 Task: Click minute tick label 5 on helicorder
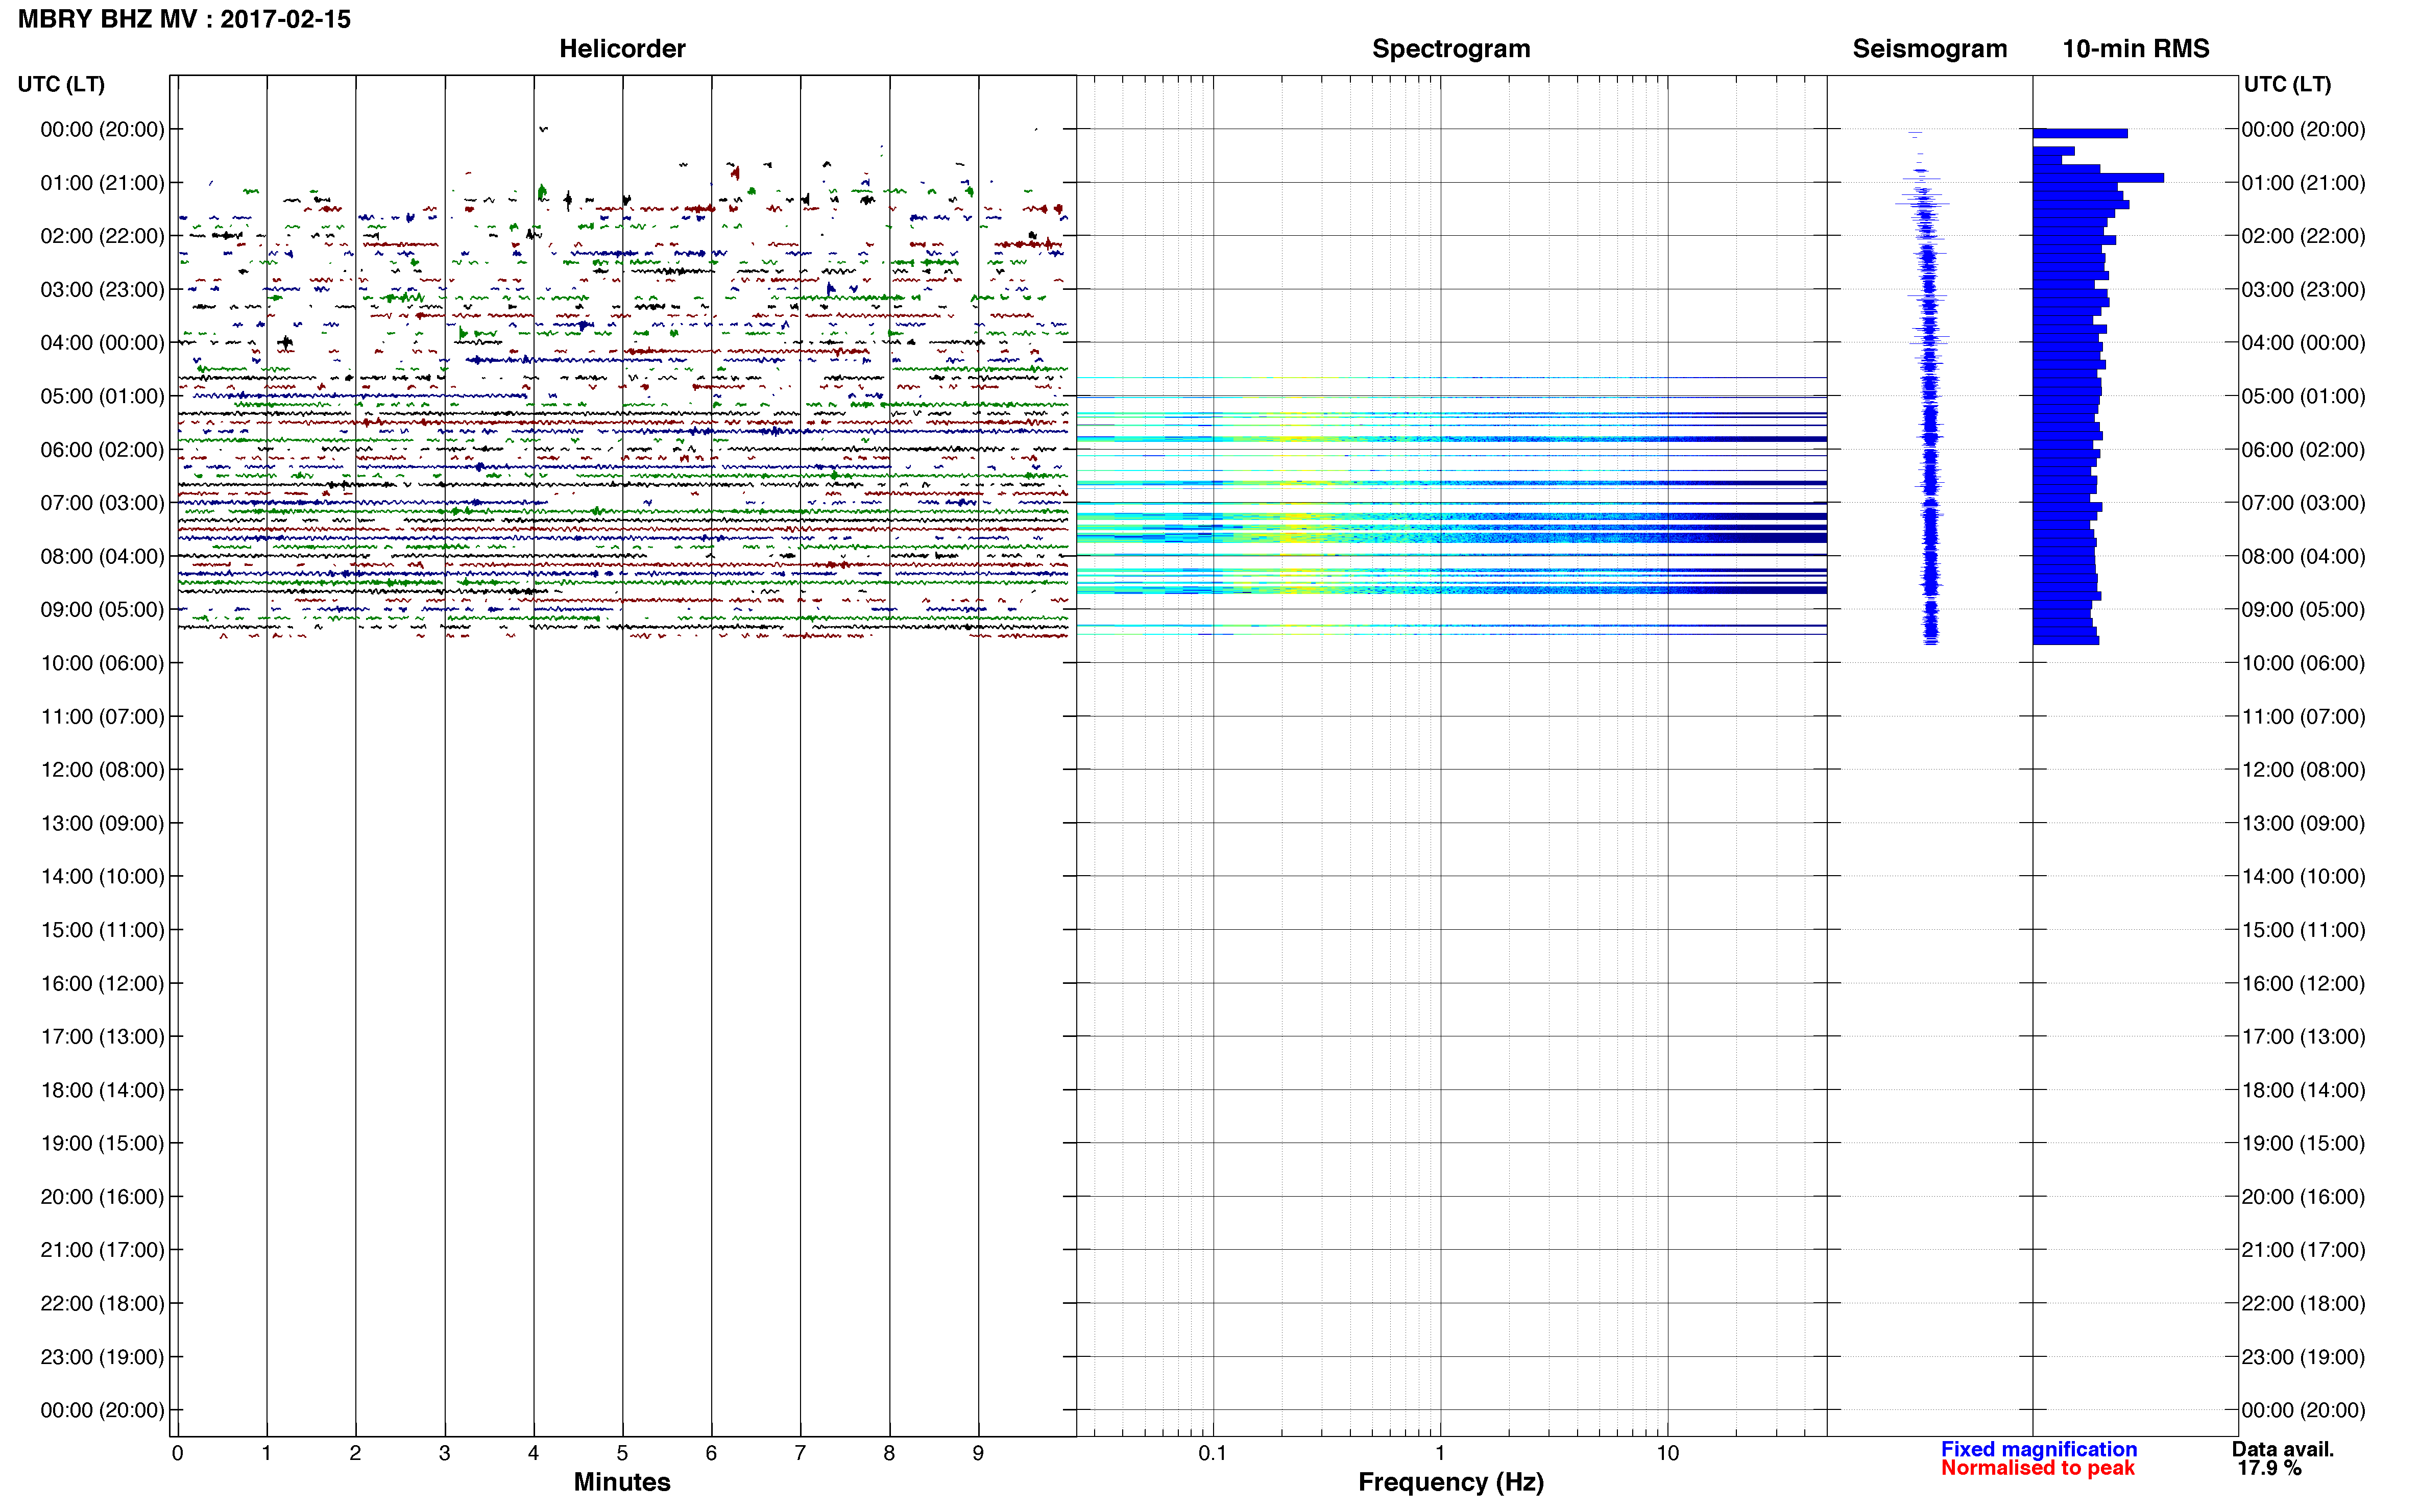[622, 1453]
